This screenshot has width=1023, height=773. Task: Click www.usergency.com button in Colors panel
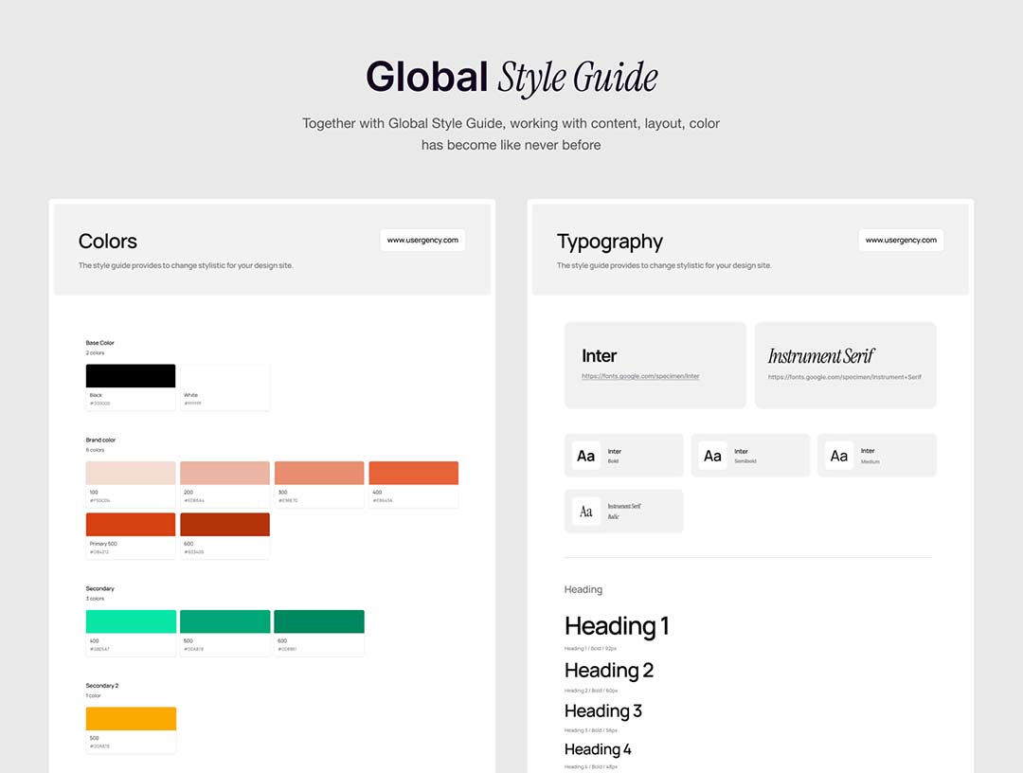click(422, 241)
